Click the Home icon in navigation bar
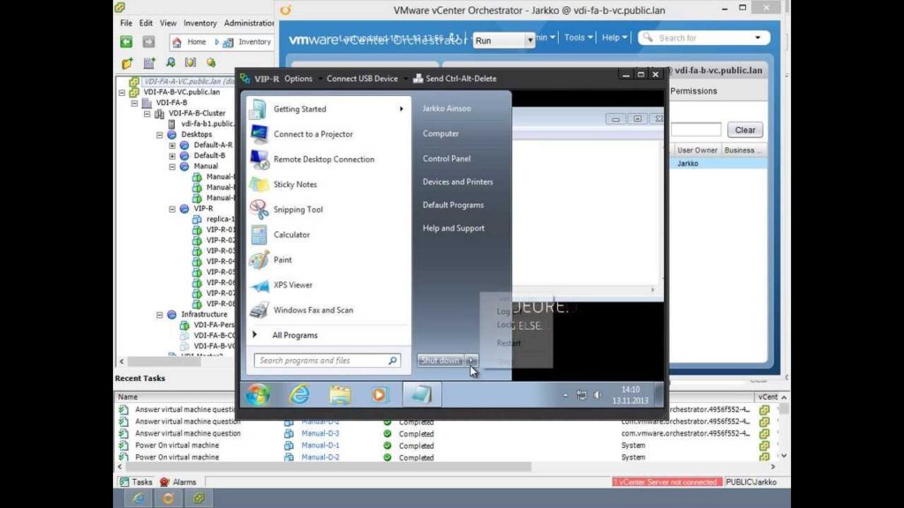Viewport: 904px width, 508px height. (177, 41)
